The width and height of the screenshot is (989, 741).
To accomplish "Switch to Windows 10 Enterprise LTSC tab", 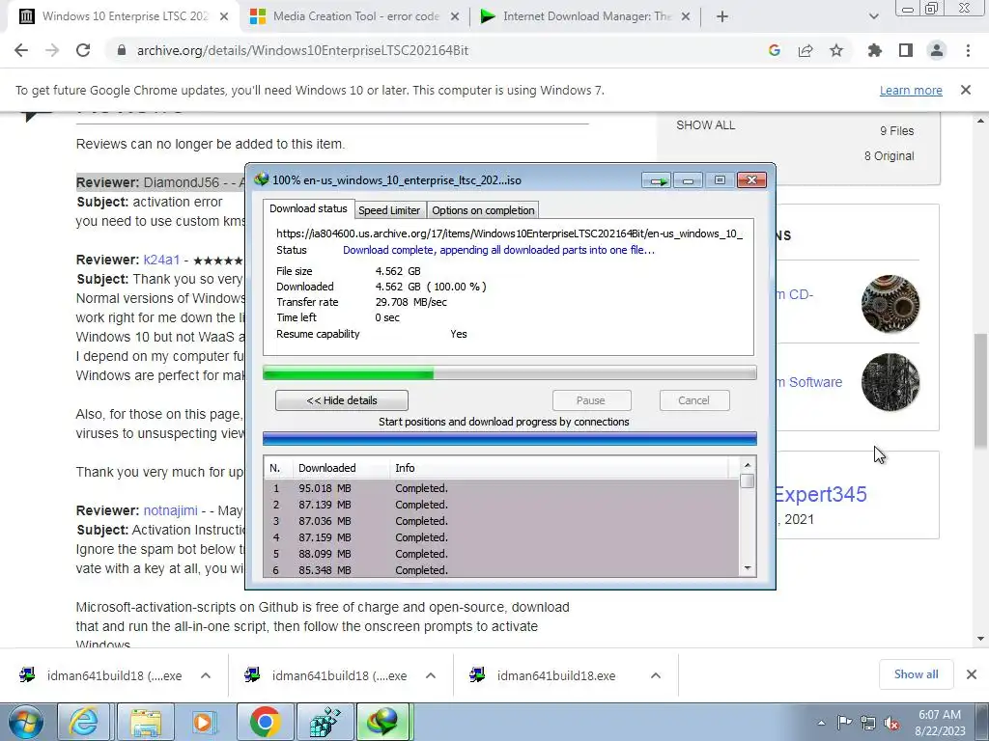I will tap(125, 17).
